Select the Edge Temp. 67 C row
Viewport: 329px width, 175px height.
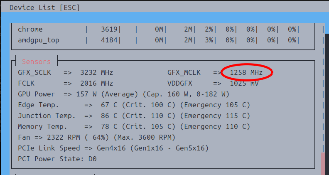pos(134,105)
